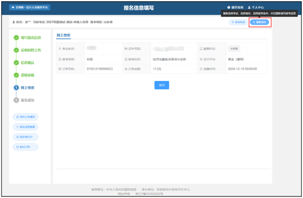This screenshot has height=198, width=303.
Task: Click the 重新报名 re-register button
Action: 259,22
